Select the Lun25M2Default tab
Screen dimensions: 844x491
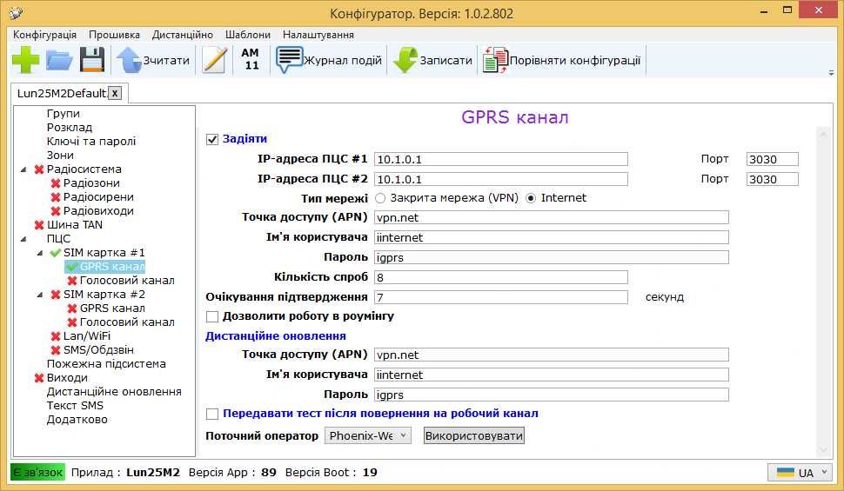[62, 93]
